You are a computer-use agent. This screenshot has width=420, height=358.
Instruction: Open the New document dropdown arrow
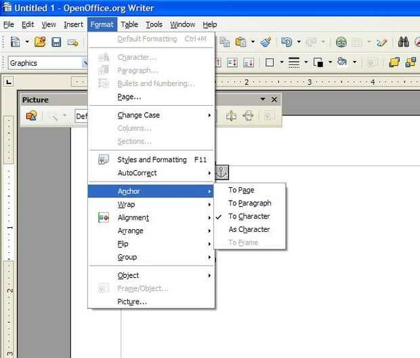point(27,42)
